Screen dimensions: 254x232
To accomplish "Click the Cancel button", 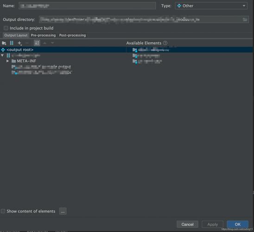I will coord(187,224).
